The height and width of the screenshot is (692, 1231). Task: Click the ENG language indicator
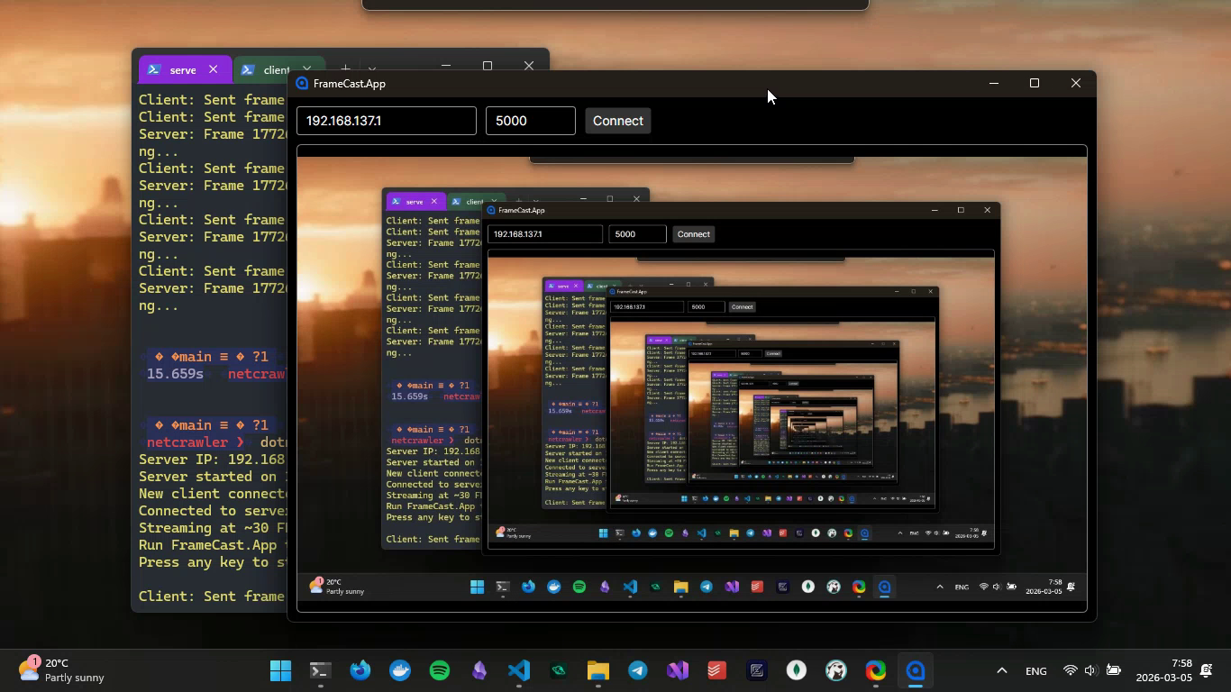pyautogui.click(x=1036, y=671)
